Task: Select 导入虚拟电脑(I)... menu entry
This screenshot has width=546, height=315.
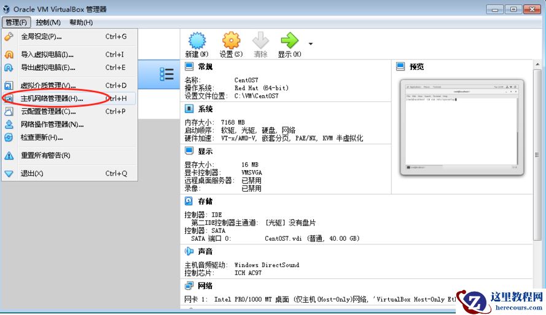Action: click(x=69, y=54)
